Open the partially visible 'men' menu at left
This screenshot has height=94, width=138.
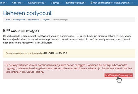pyautogui.click(x=4, y=3)
